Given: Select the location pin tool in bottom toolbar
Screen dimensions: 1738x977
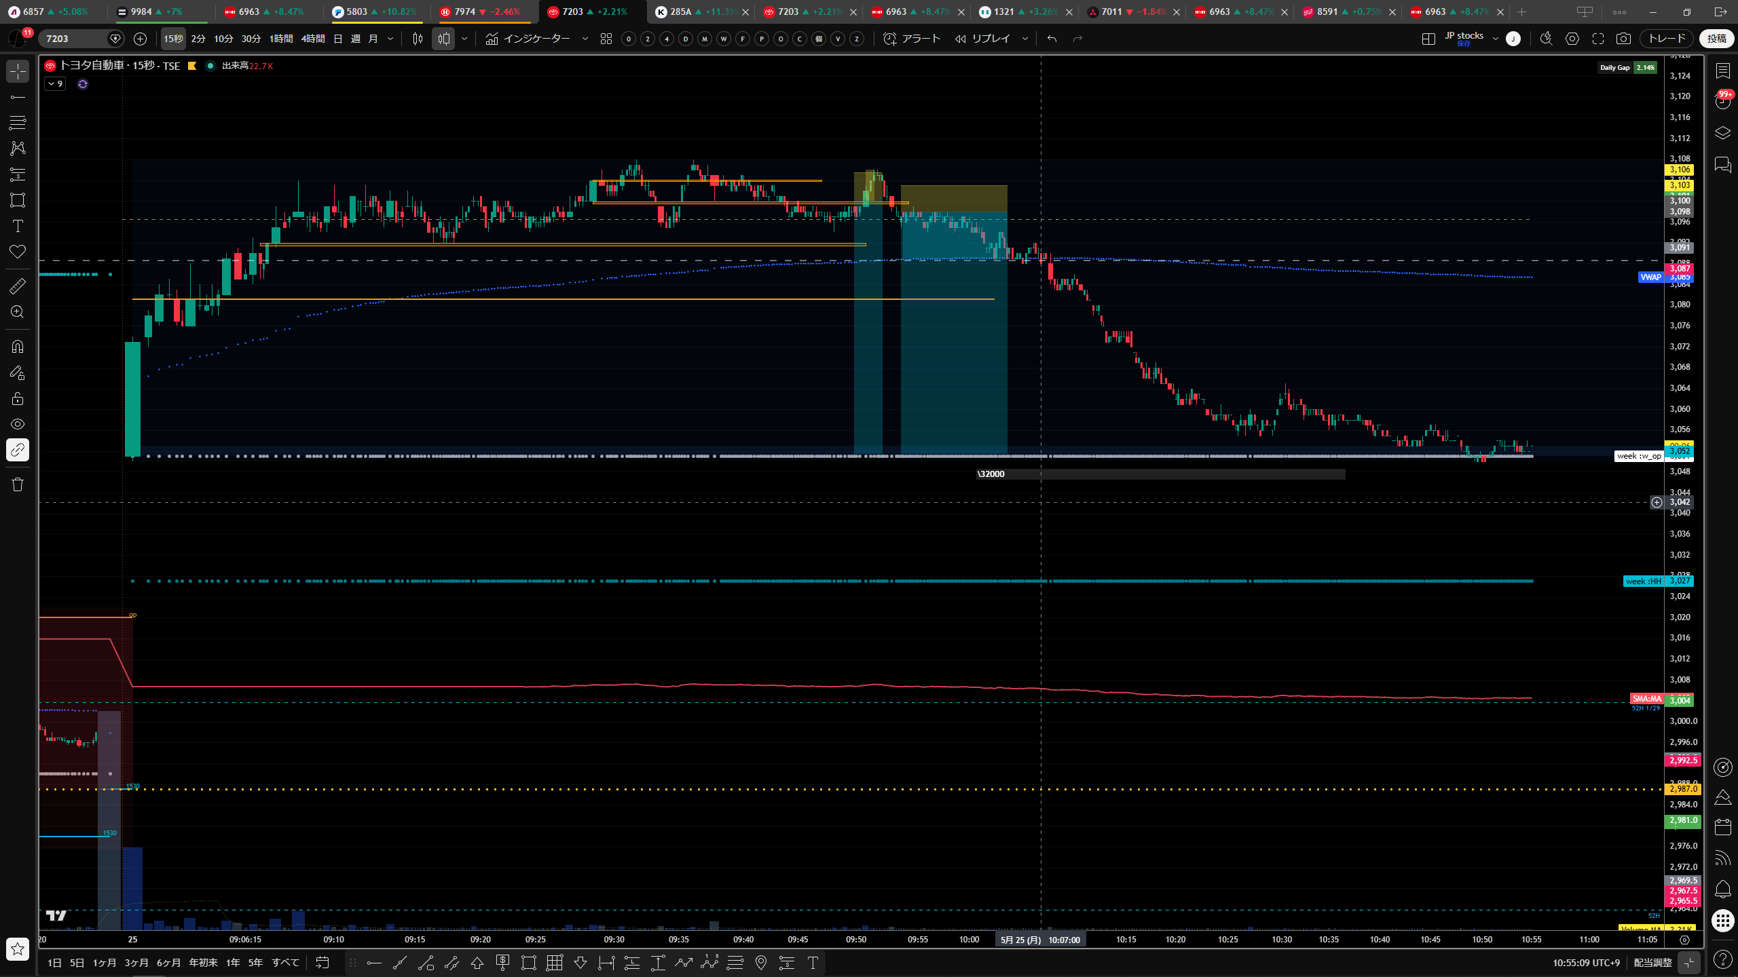Looking at the screenshot, I should (x=761, y=963).
